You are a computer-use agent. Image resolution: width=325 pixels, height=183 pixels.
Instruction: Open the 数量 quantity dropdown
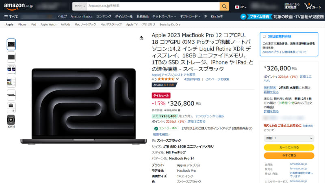(x=289, y=138)
